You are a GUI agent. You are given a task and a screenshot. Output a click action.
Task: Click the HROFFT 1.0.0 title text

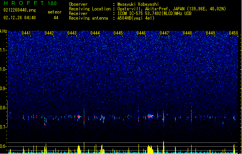pyautogui.click(x=30, y=3)
